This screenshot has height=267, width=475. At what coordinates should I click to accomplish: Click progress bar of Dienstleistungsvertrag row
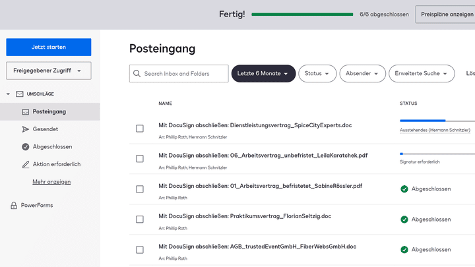(437, 121)
